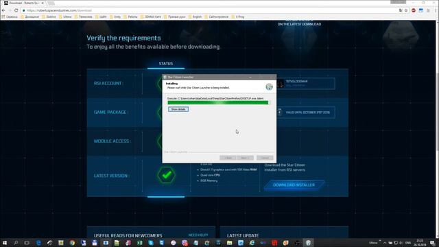Click the browser address bar URL

[60, 10]
